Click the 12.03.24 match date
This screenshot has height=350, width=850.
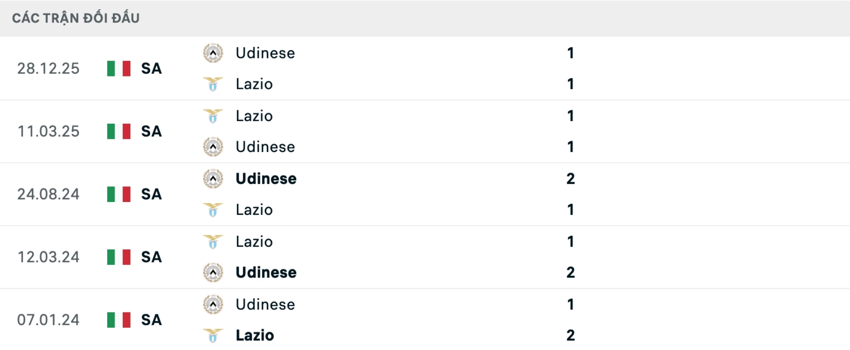click(x=48, y=257)
